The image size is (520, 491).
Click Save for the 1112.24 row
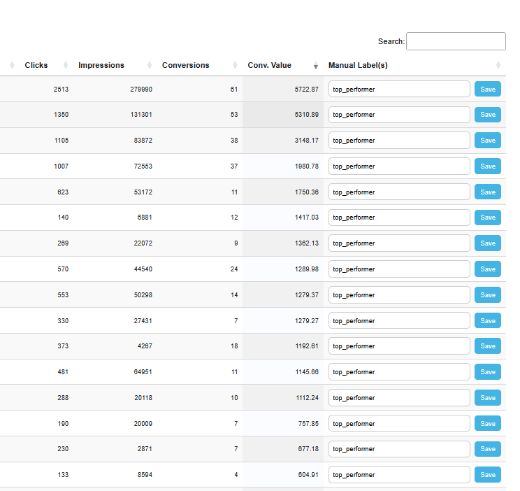point(488,398)
